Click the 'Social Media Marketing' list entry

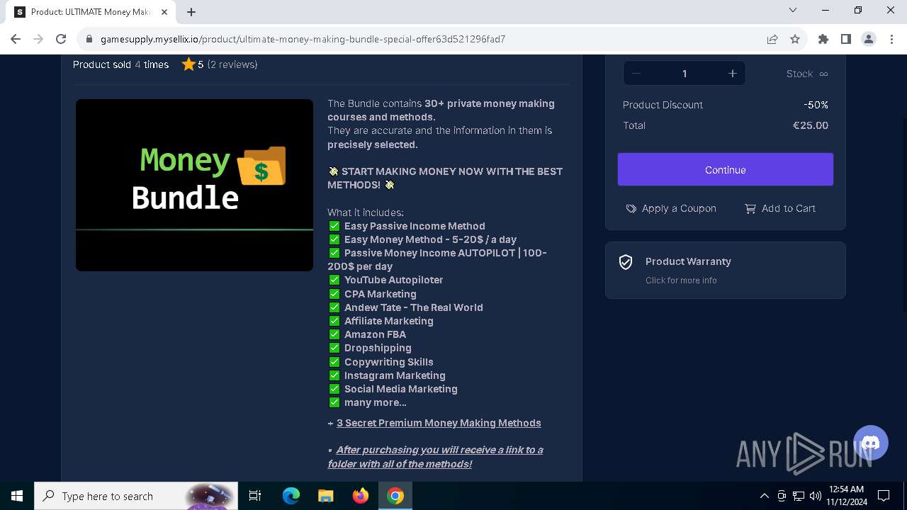(401, 389)
